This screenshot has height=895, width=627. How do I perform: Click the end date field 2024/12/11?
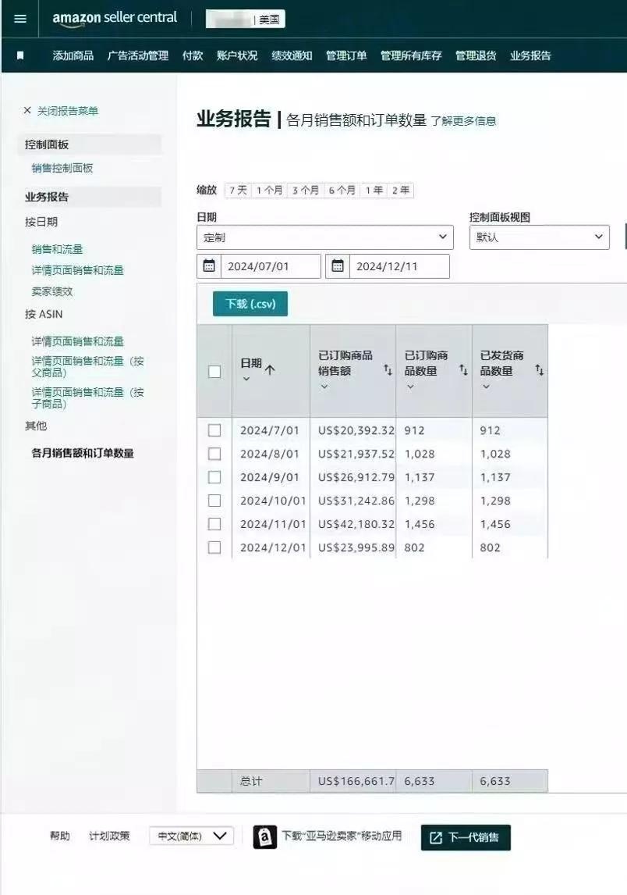pos(399,266)
